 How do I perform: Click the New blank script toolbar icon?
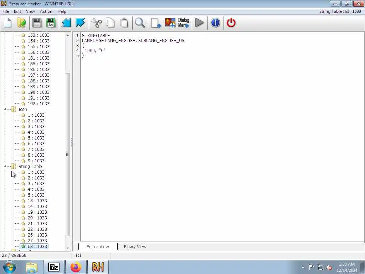click(x=8, y=23)
